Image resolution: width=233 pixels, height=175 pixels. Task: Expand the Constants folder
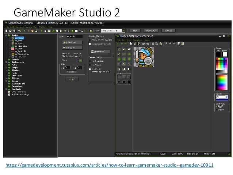(x=6, y=89)
